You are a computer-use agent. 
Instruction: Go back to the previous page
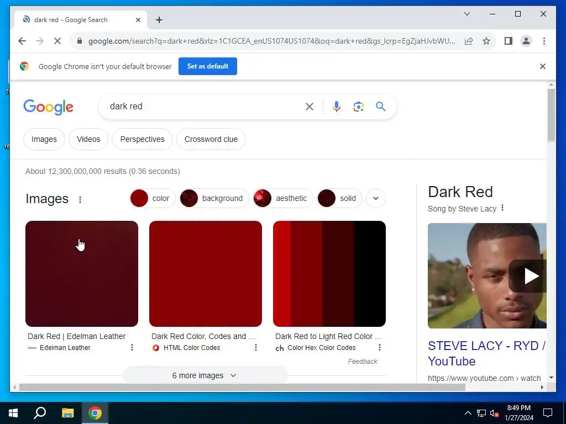coord(22,41)
